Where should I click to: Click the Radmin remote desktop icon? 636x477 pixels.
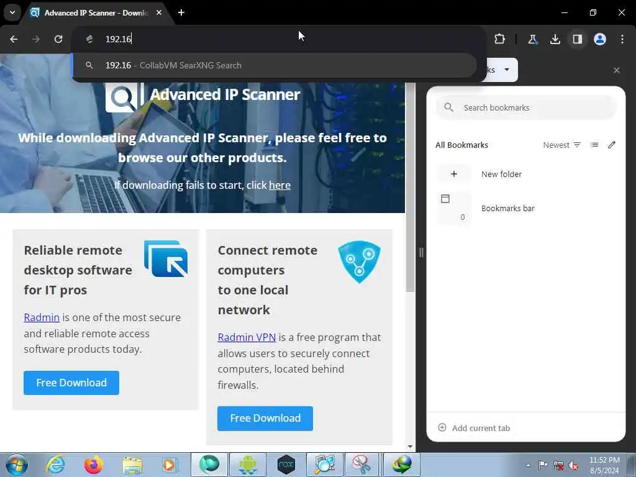(166, 259)
